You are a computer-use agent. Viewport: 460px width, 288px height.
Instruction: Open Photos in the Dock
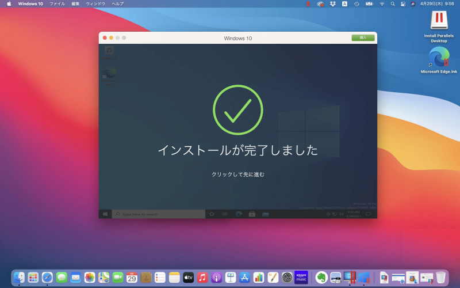click(90, 277)
